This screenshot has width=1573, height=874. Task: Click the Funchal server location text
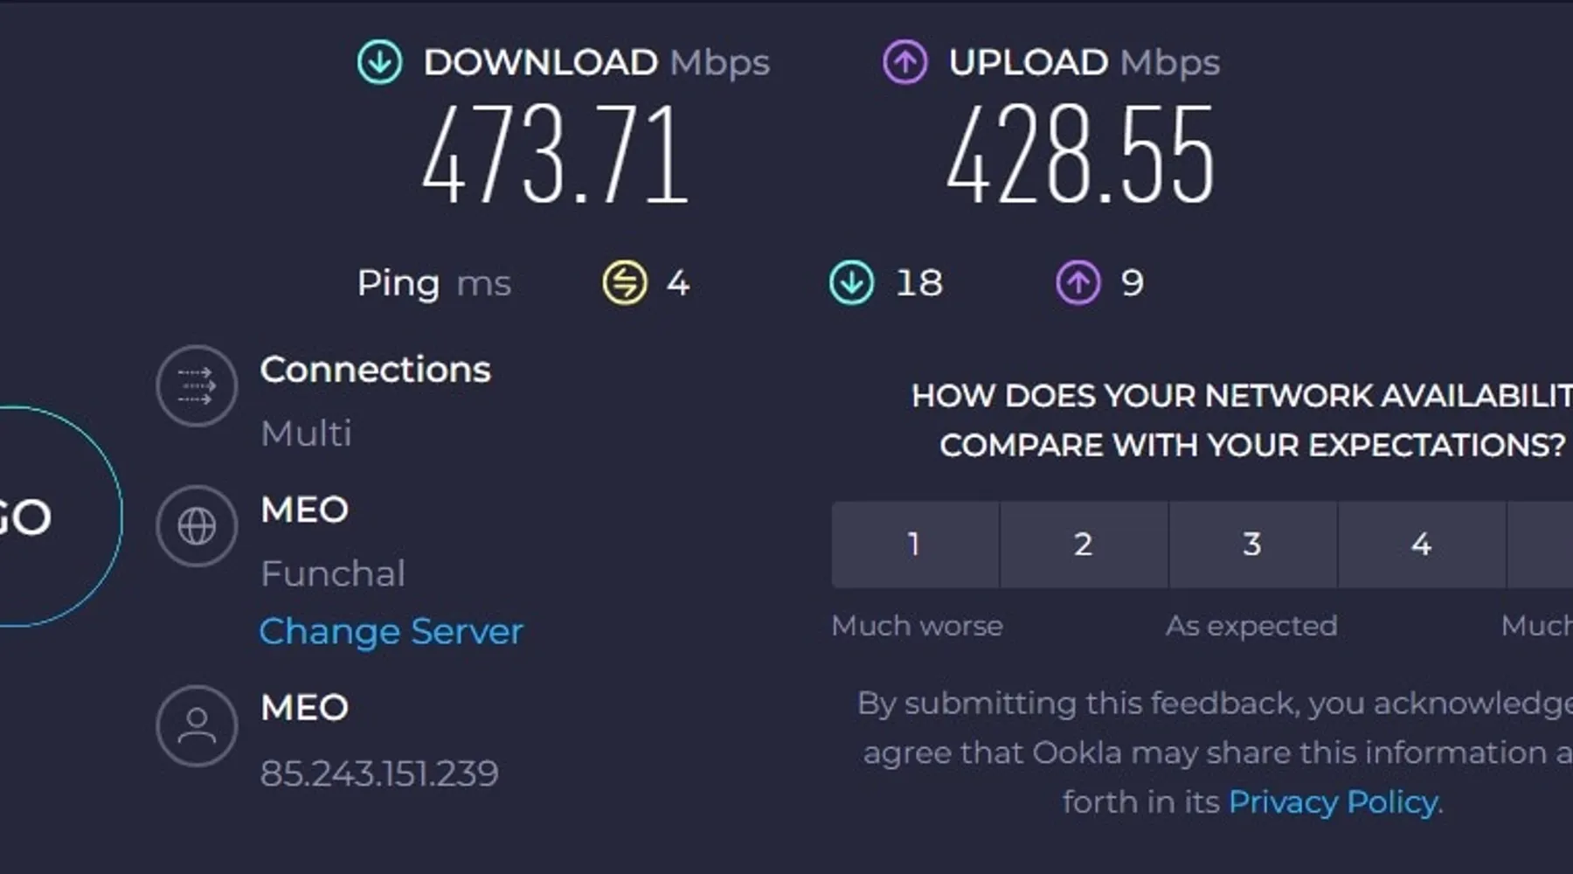pos(333,573)
